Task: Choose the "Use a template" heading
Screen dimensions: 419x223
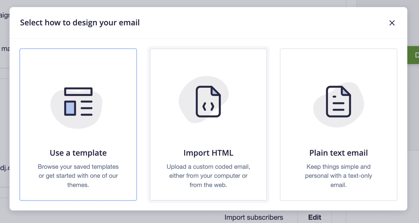Action: coord(78,153)
